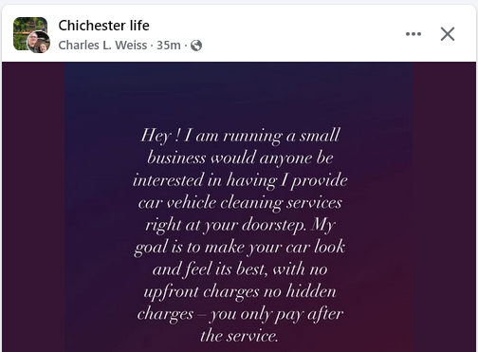
Task: Click the "business would anyone be" text line
Action: coord(240,158)
